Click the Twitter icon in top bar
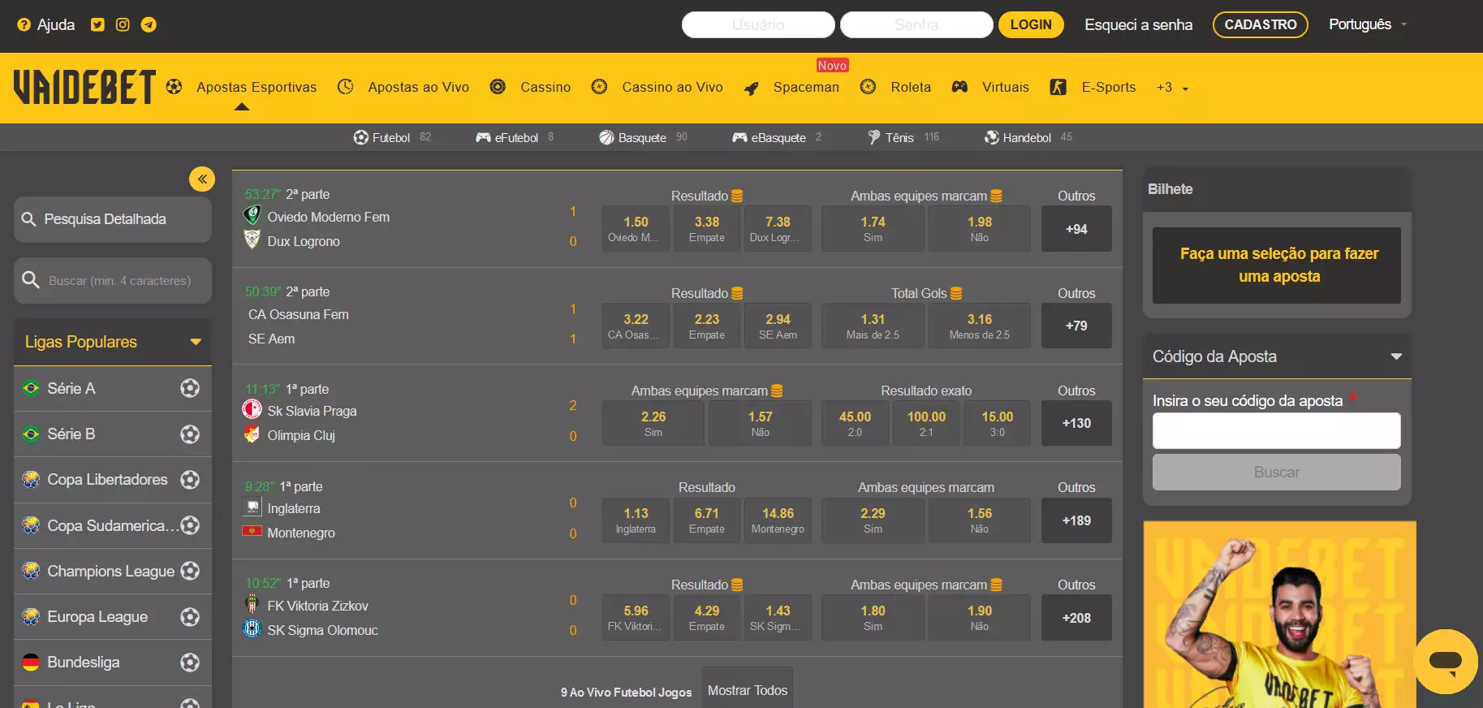The height and width of the screenshot is (708, 1483). (97, 24)
